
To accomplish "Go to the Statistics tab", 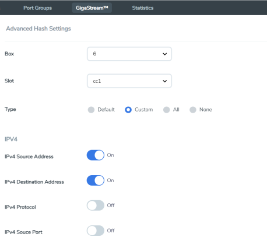I will click(143, 8).
